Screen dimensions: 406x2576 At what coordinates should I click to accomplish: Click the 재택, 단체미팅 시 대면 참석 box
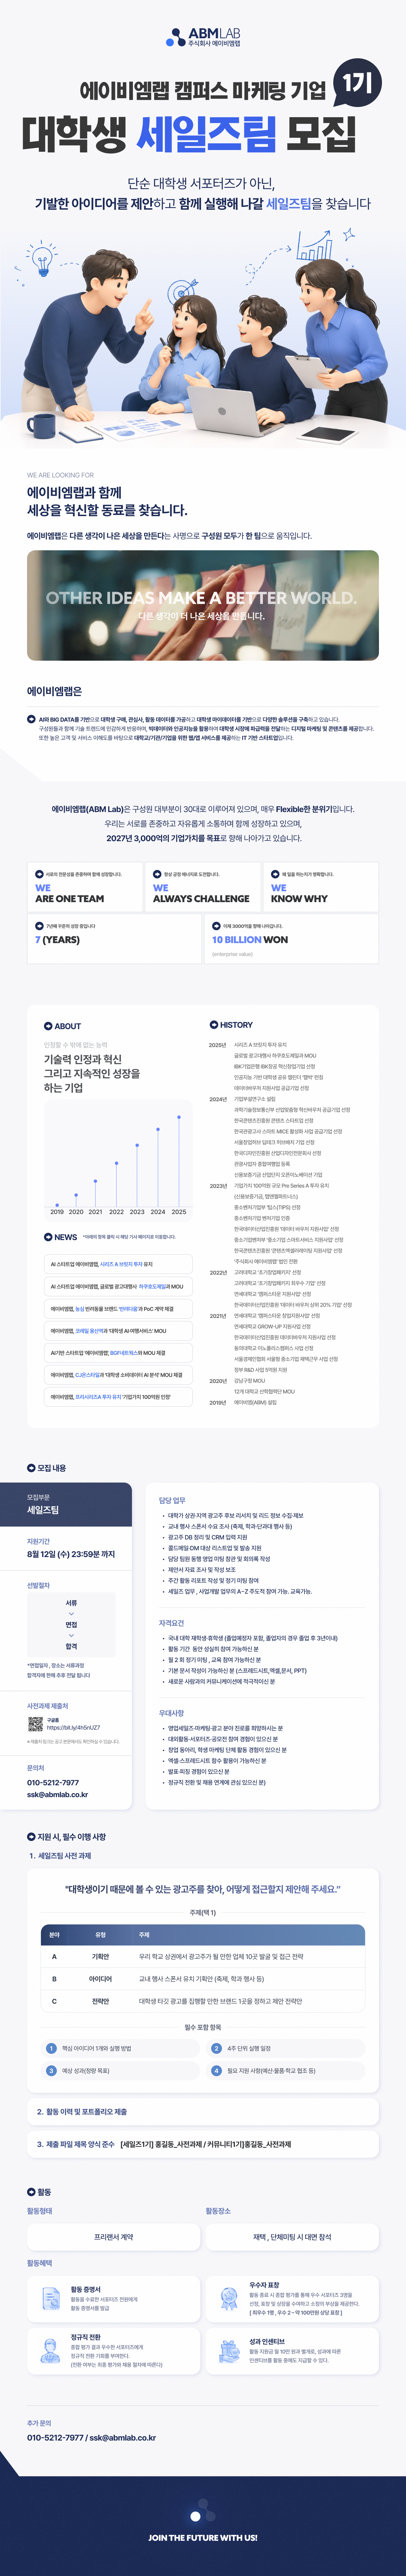click(x=292, y=2237)
